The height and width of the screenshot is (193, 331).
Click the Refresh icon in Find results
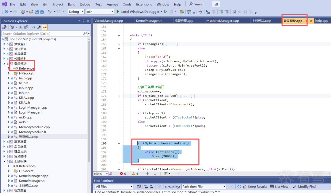[239, 187]
